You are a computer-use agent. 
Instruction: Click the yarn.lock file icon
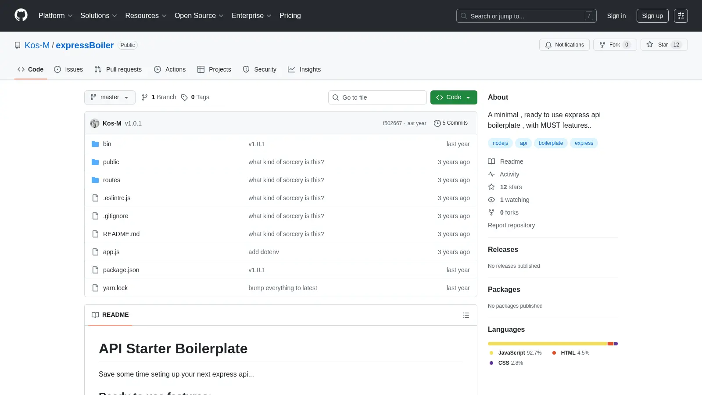(x=95, y=288)
